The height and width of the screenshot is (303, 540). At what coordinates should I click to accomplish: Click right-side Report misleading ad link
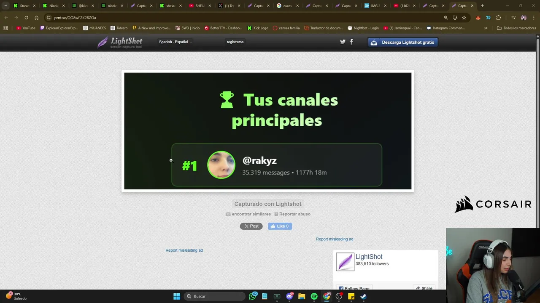335,239
